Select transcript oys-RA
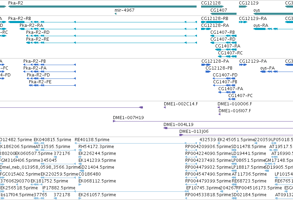This screenshot has height=200, width=293. (273, 29)
